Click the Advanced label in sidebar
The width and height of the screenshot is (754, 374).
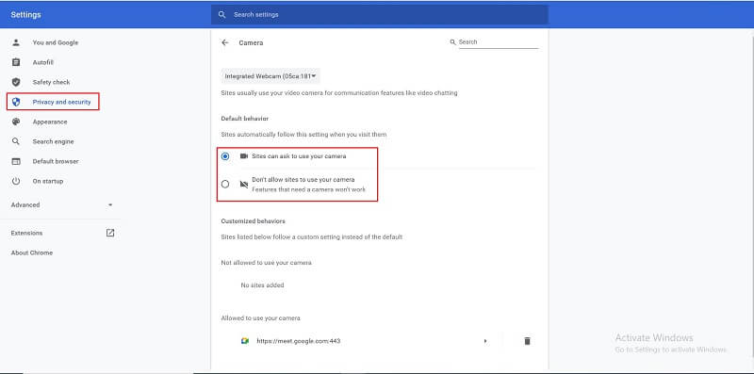[25, 204]
